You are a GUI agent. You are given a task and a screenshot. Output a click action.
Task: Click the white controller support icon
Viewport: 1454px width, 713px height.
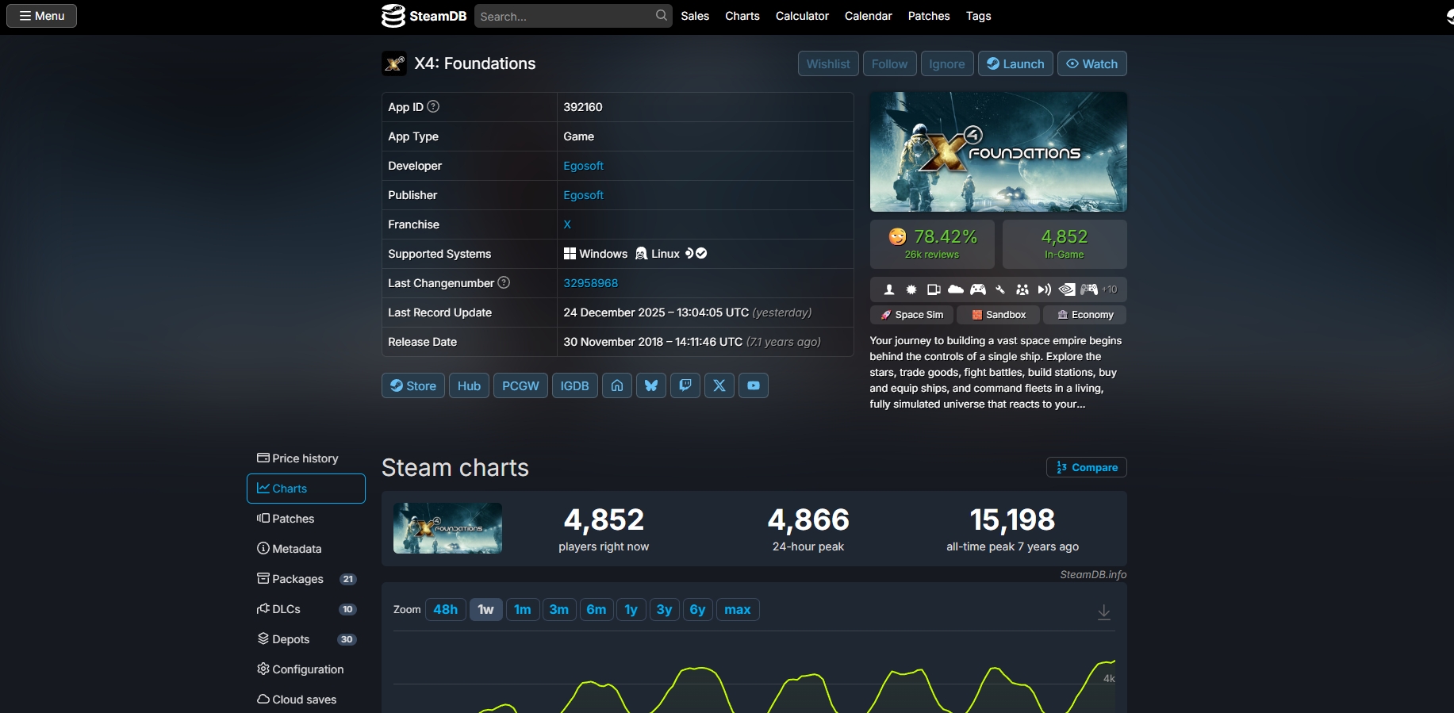[x=978, y=289]
